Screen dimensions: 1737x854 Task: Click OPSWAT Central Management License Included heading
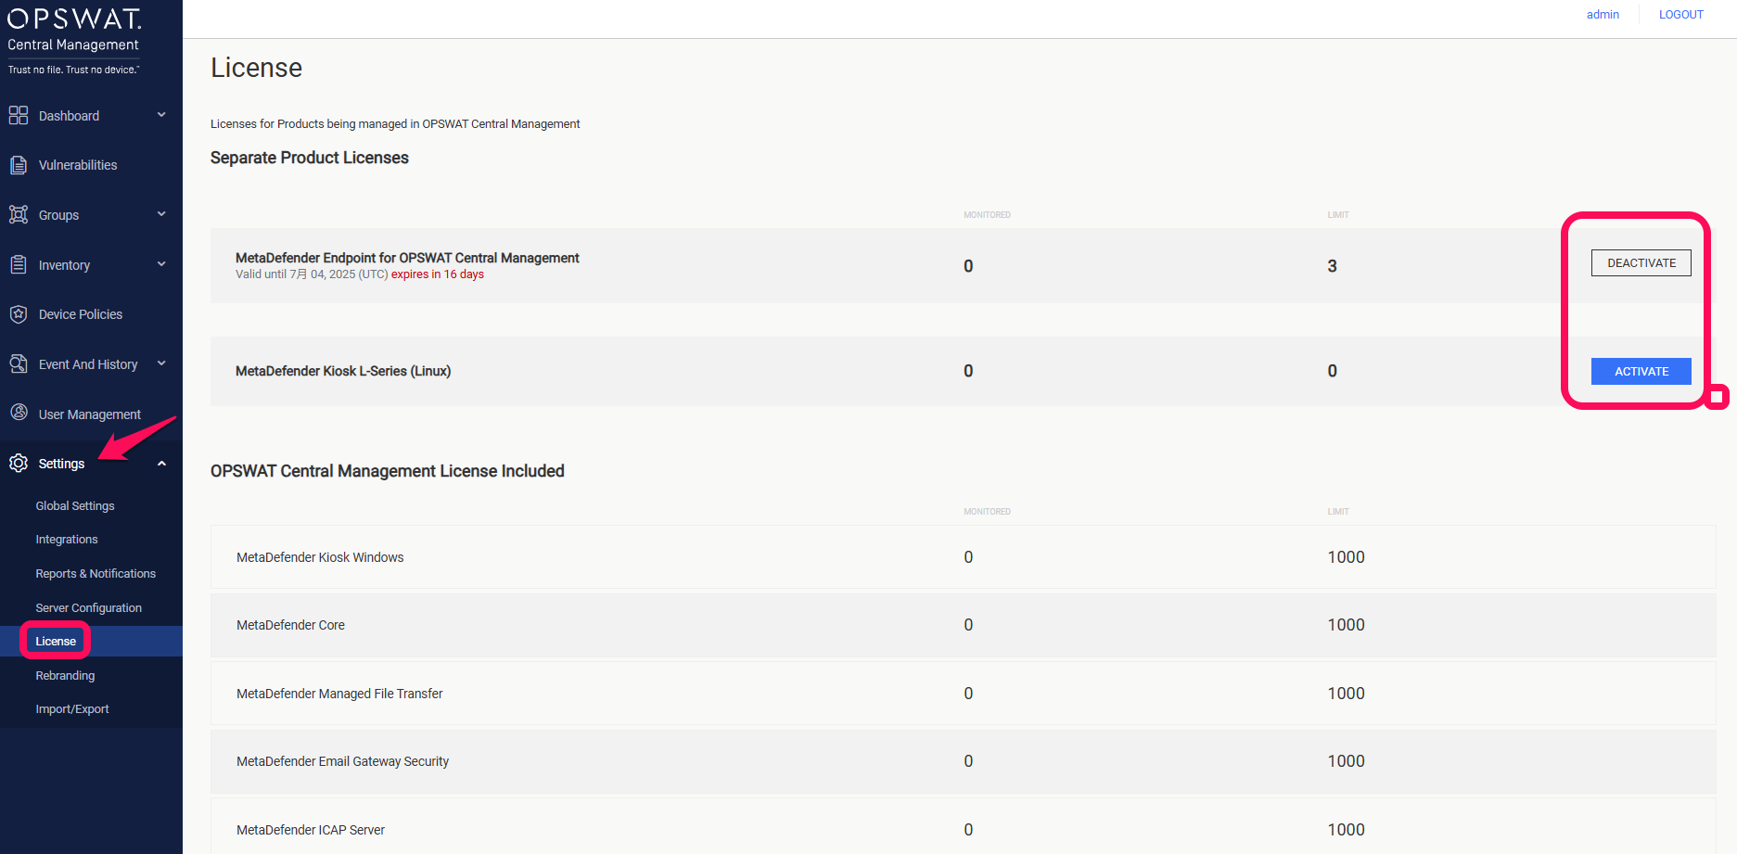pos(388,471)
